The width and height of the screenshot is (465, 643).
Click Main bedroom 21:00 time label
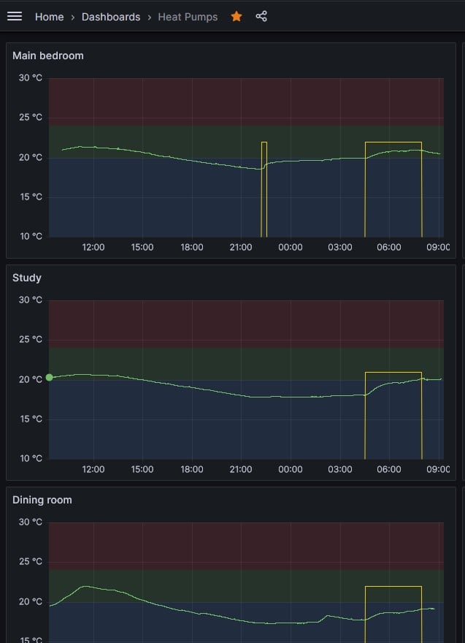coord(241,247)
